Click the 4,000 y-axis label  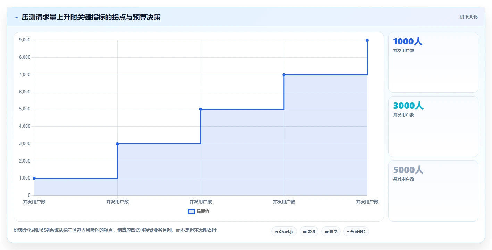[25, 126]
